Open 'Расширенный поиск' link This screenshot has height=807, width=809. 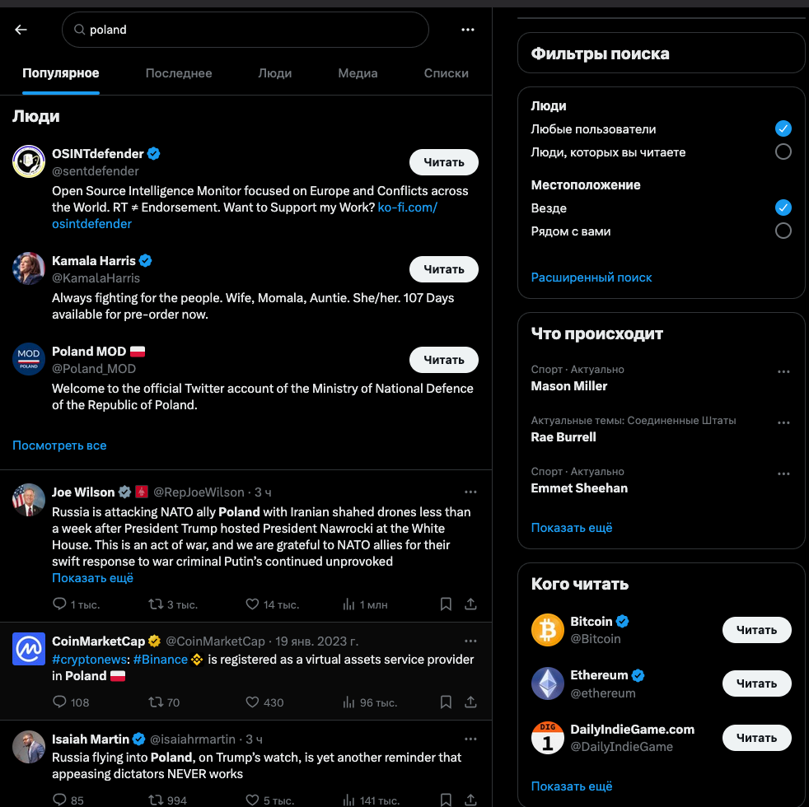[x=592, y=278]
